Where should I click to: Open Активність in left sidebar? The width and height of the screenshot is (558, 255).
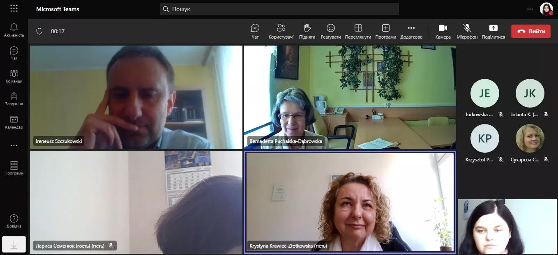click(x=14, y=30)
